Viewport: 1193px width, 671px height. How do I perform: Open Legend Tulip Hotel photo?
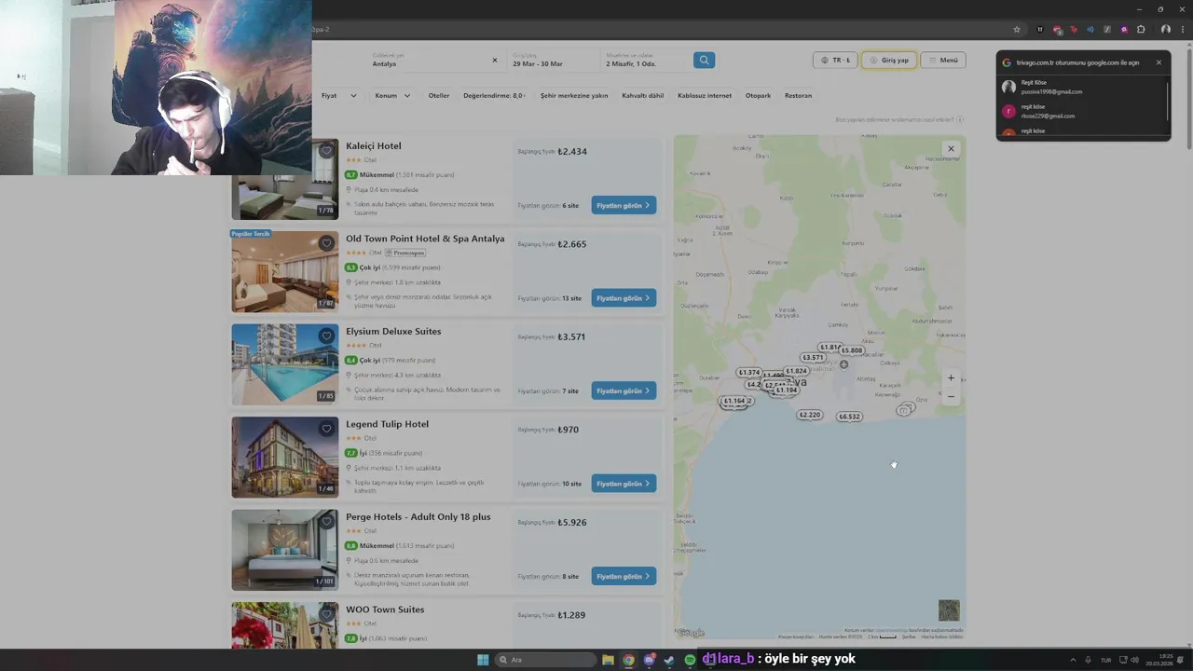285,457
